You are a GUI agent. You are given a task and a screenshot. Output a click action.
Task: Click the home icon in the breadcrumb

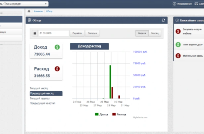29,11
